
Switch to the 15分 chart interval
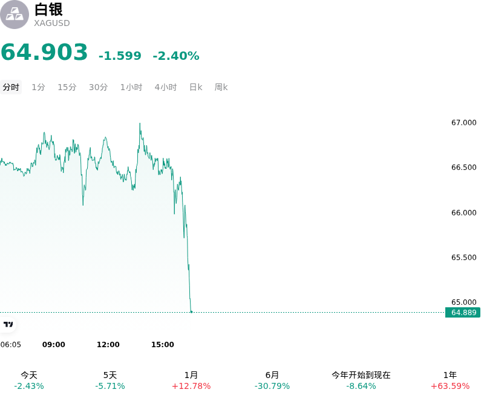click(67, 87)
